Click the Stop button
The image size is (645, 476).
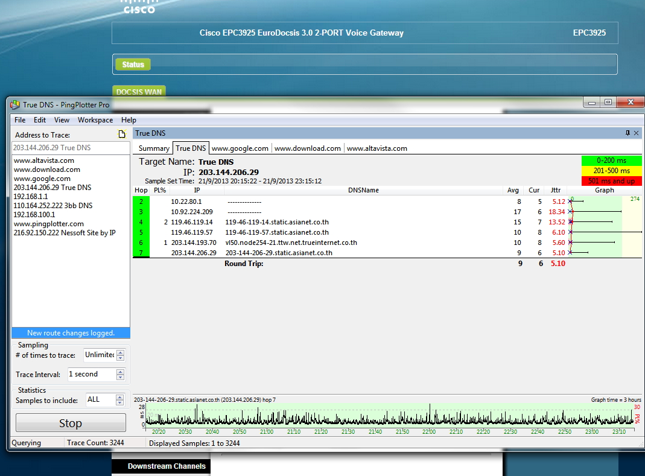click(x=71, y=423)
